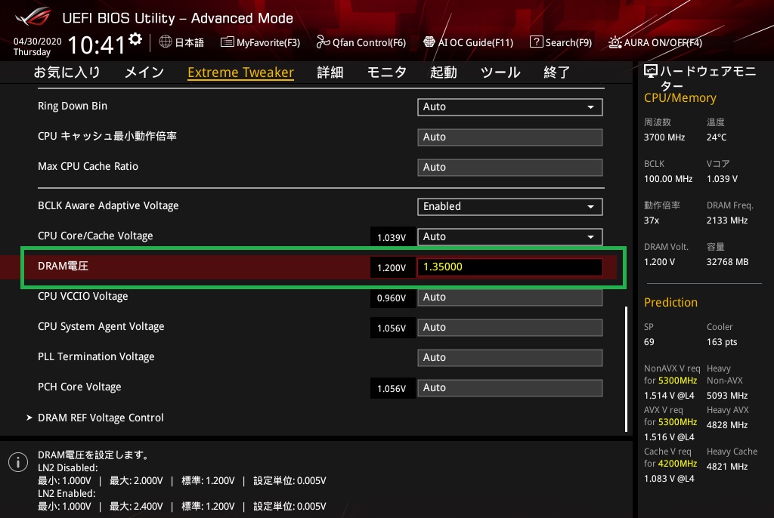Select Ring Down Bin label
Image resolution: width=774 pixels, height=518 pixels.
click(73, 106)
